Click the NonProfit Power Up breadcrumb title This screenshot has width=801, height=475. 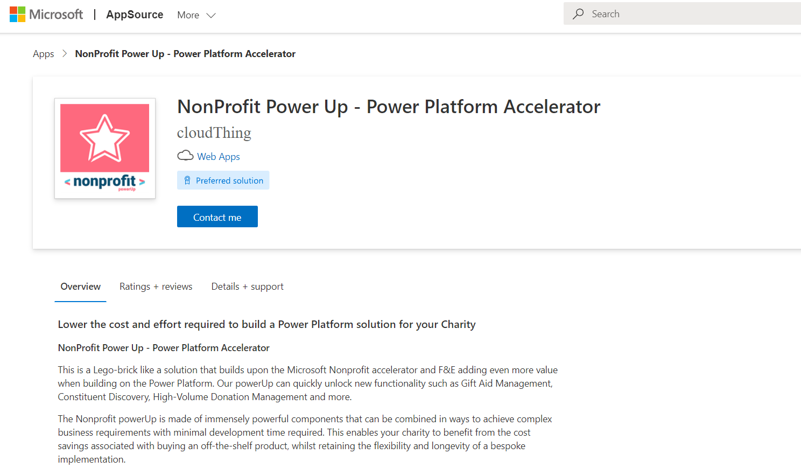[185, 54]
